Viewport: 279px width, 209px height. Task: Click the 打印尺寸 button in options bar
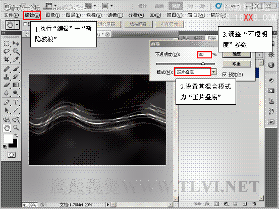[x=170, y=24]
